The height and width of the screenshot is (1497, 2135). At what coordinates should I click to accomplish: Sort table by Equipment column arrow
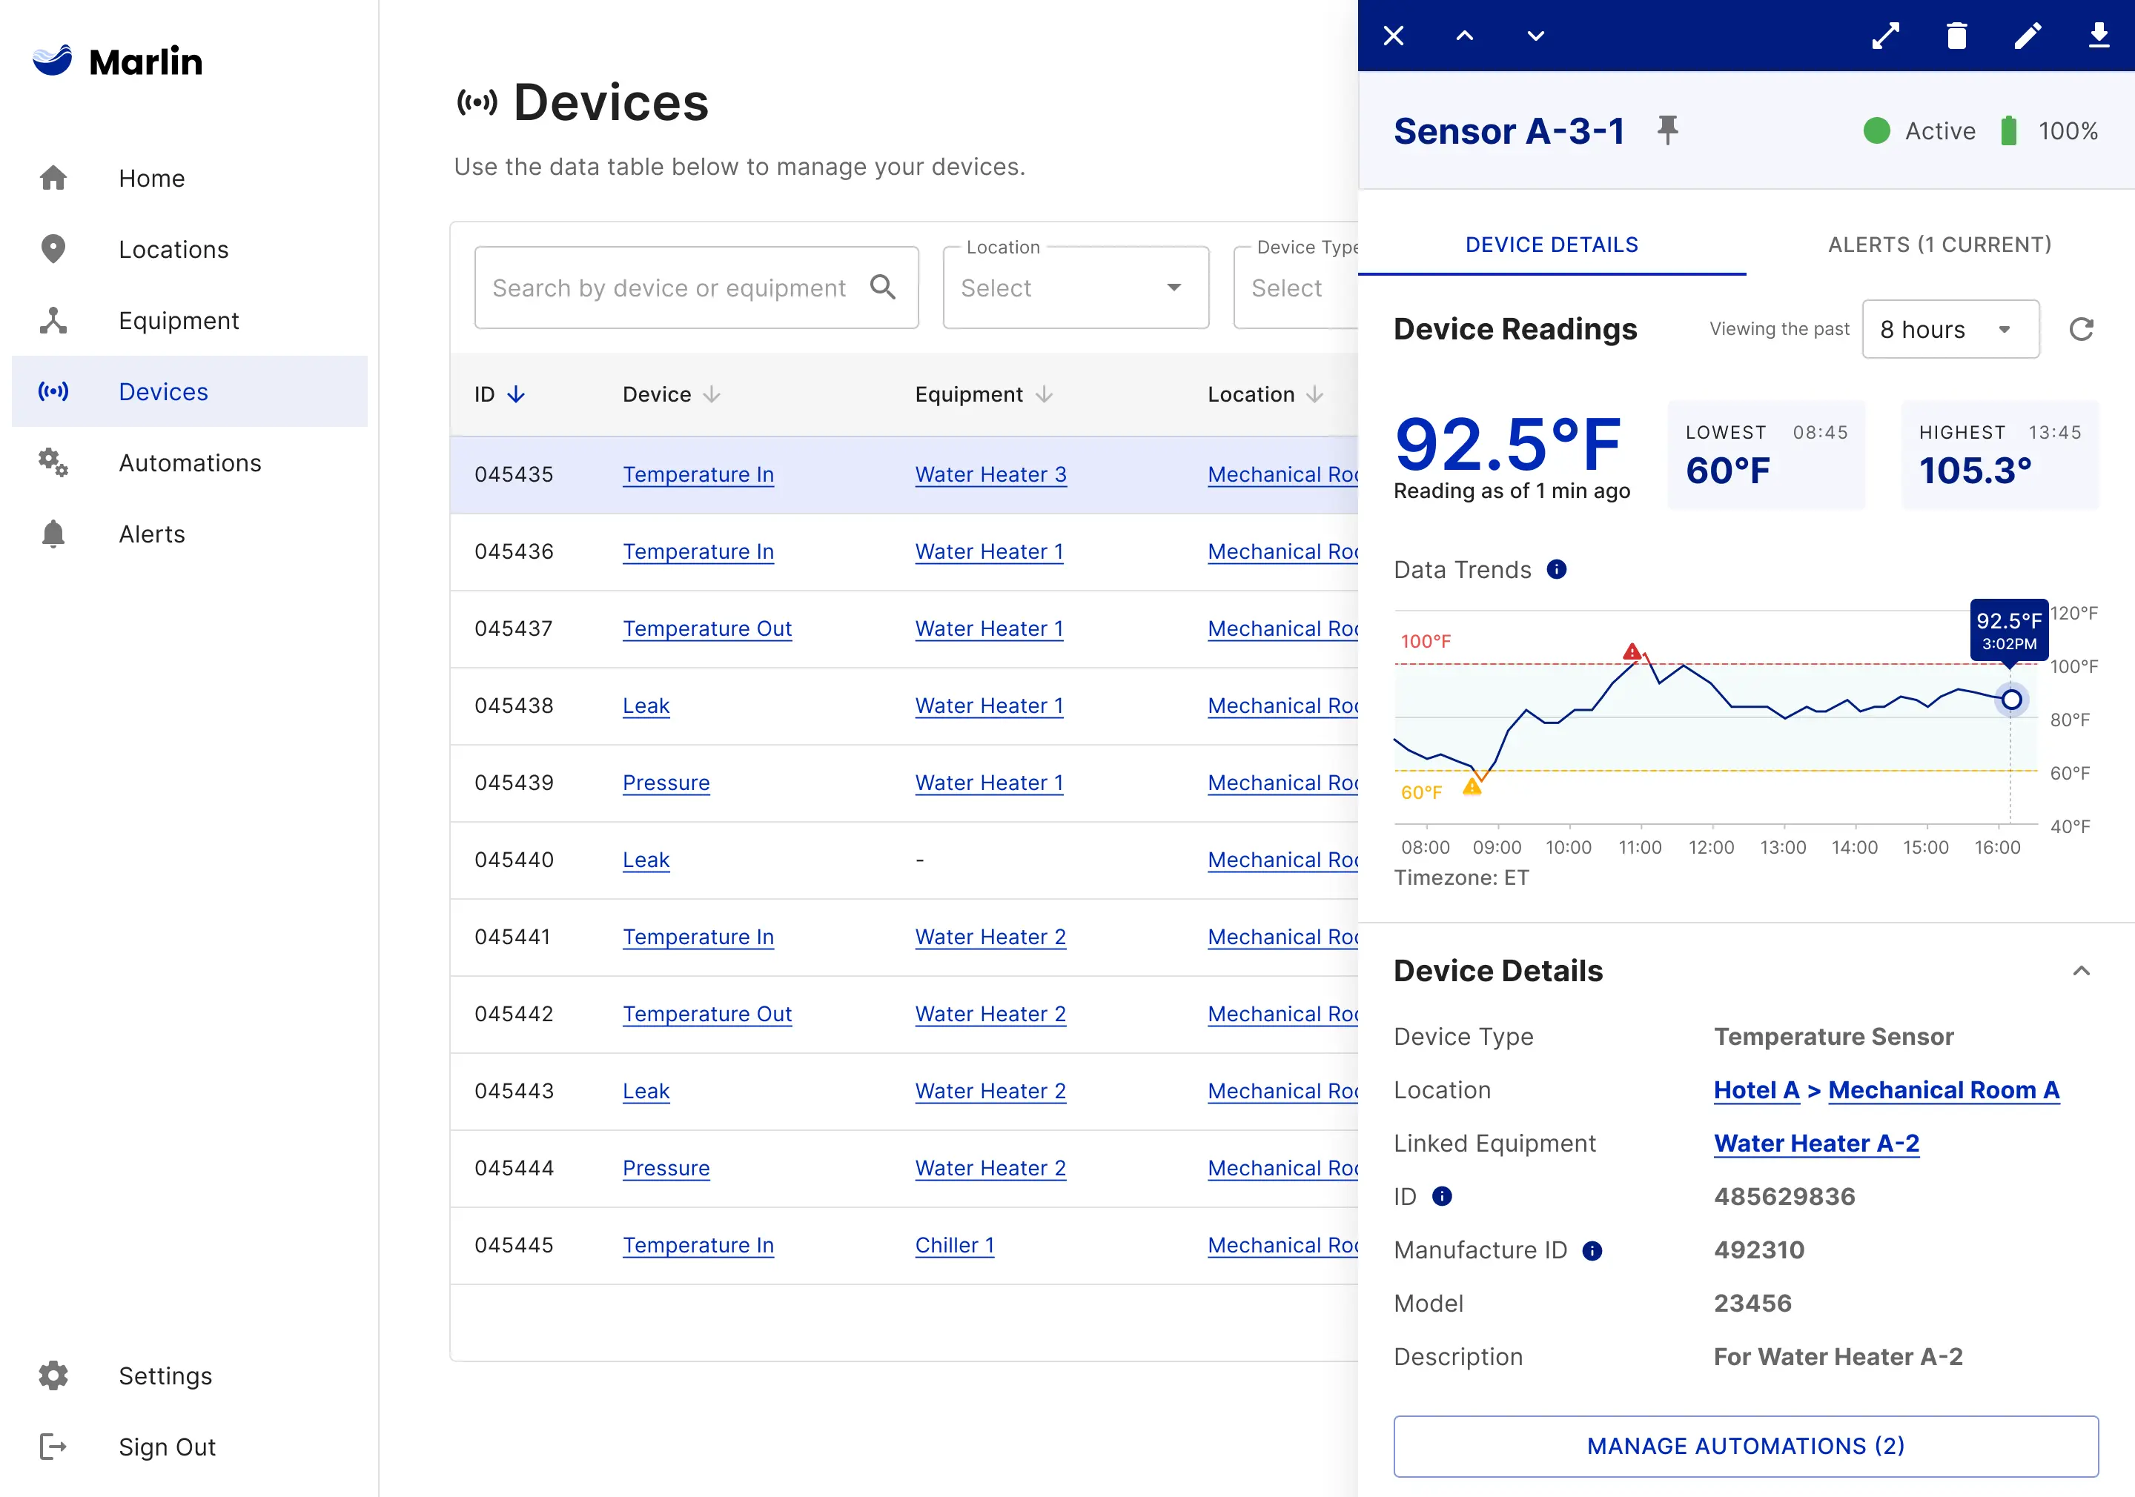1045,394
